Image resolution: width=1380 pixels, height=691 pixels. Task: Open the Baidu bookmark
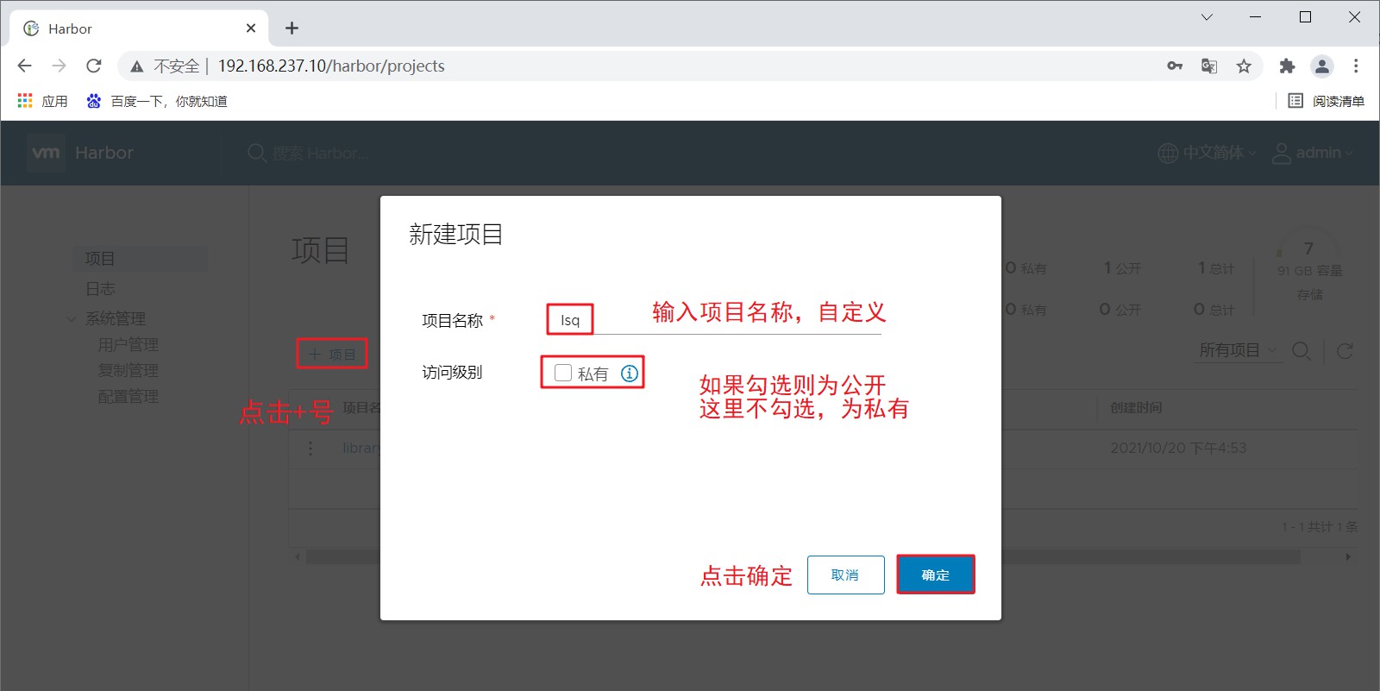click(157, 101)
